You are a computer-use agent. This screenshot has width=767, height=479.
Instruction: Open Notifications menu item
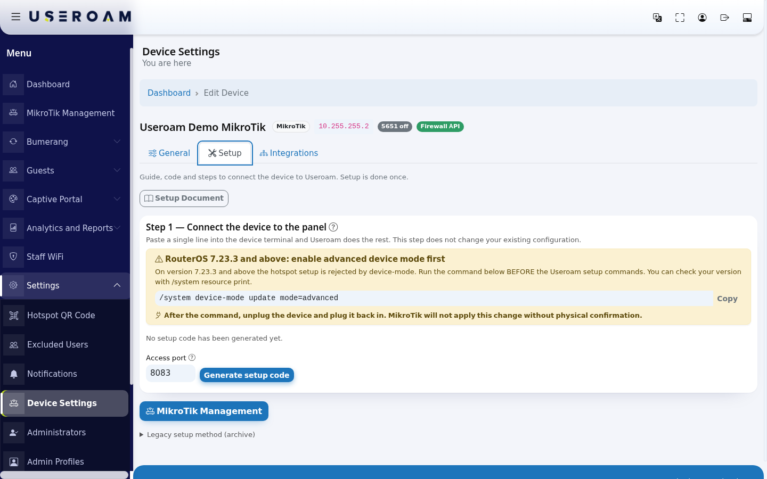65,374
